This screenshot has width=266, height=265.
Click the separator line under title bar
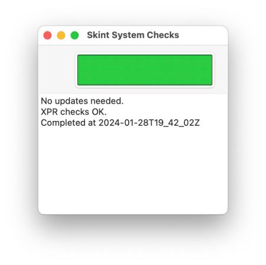click(x=133, y=45)
